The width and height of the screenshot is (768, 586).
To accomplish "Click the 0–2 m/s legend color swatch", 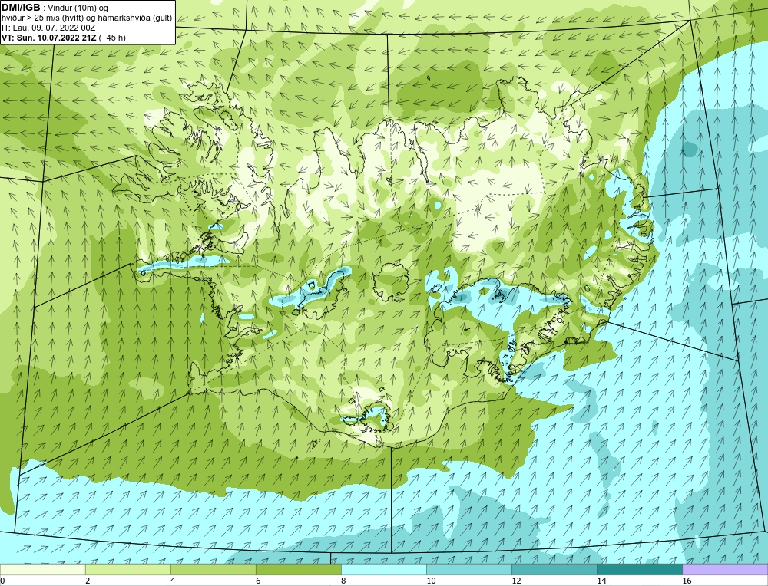I will (x=43, y=569).
